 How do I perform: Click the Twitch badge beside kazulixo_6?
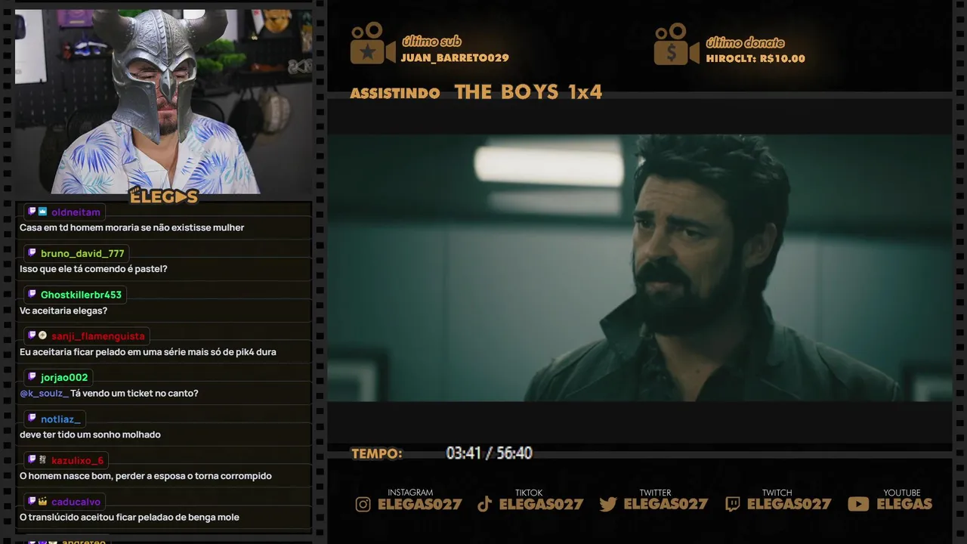tap(32, 459)
